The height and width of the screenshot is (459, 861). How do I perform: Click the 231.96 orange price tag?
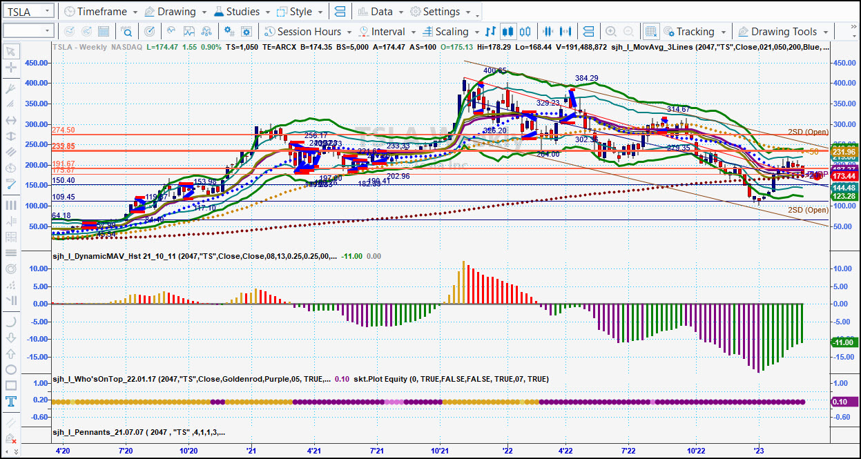[844, 152]
